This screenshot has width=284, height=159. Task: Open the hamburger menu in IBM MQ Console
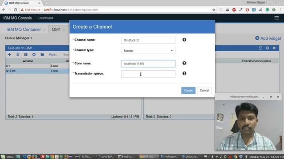tap(276, 18)
